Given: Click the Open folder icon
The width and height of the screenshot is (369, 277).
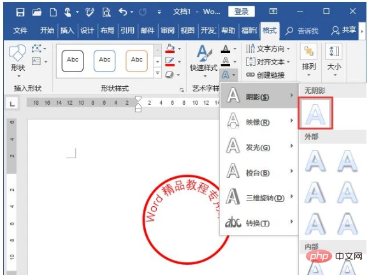Looking at the screenshot, I should coord(37,11).
